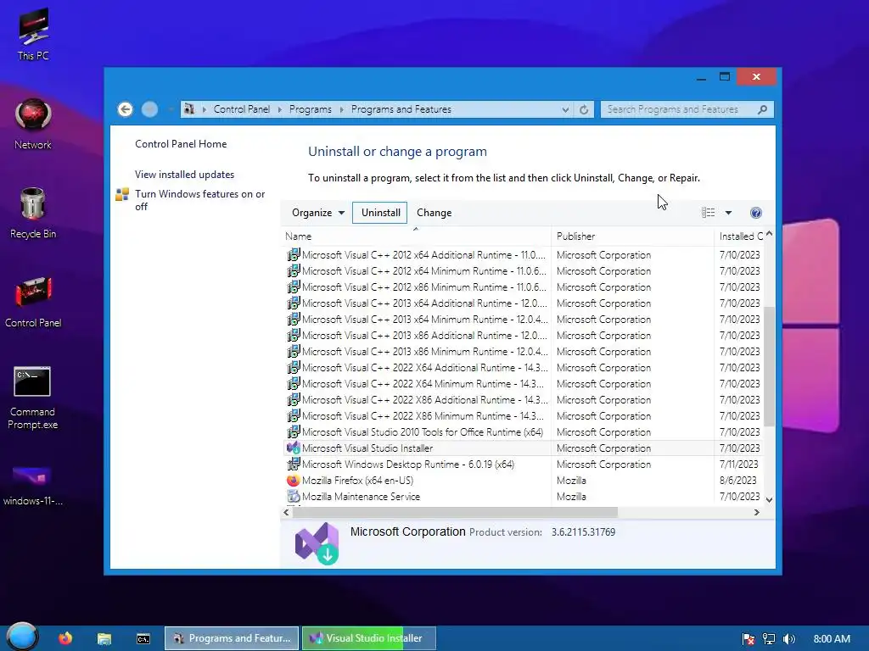869x651 pixels.
Task: Open View installed updates link
Action: (184, 175)
